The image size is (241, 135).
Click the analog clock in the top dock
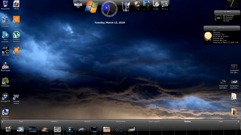(x=109, y=9)
